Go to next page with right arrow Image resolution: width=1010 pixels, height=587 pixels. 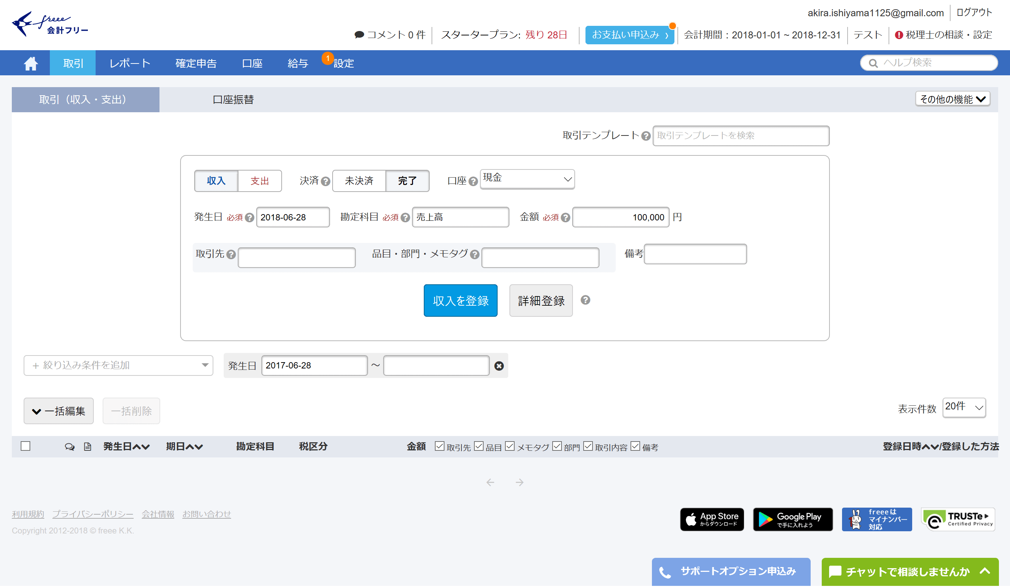coord(519,483)
